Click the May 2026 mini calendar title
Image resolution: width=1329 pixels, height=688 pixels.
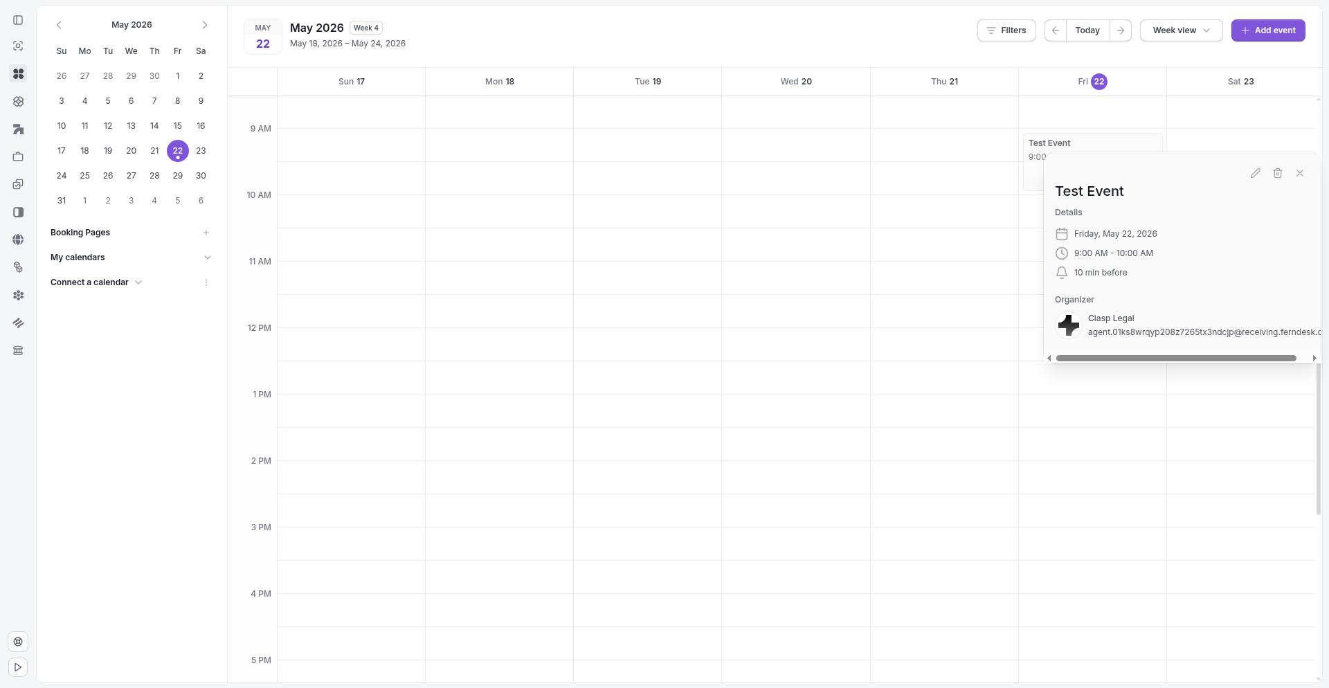(x=132, y=25)
